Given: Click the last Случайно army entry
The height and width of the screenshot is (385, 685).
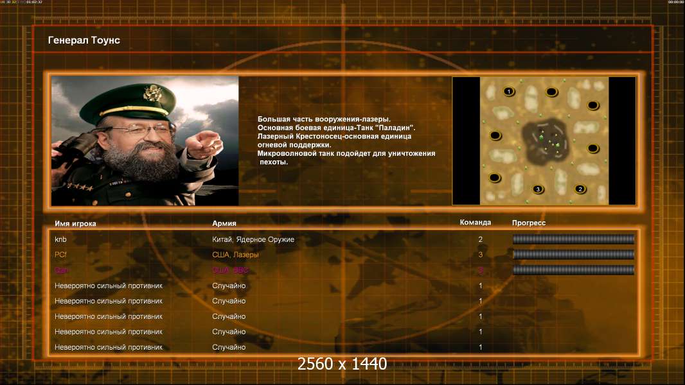Looking at the screenshot, I should click(229, 347).
